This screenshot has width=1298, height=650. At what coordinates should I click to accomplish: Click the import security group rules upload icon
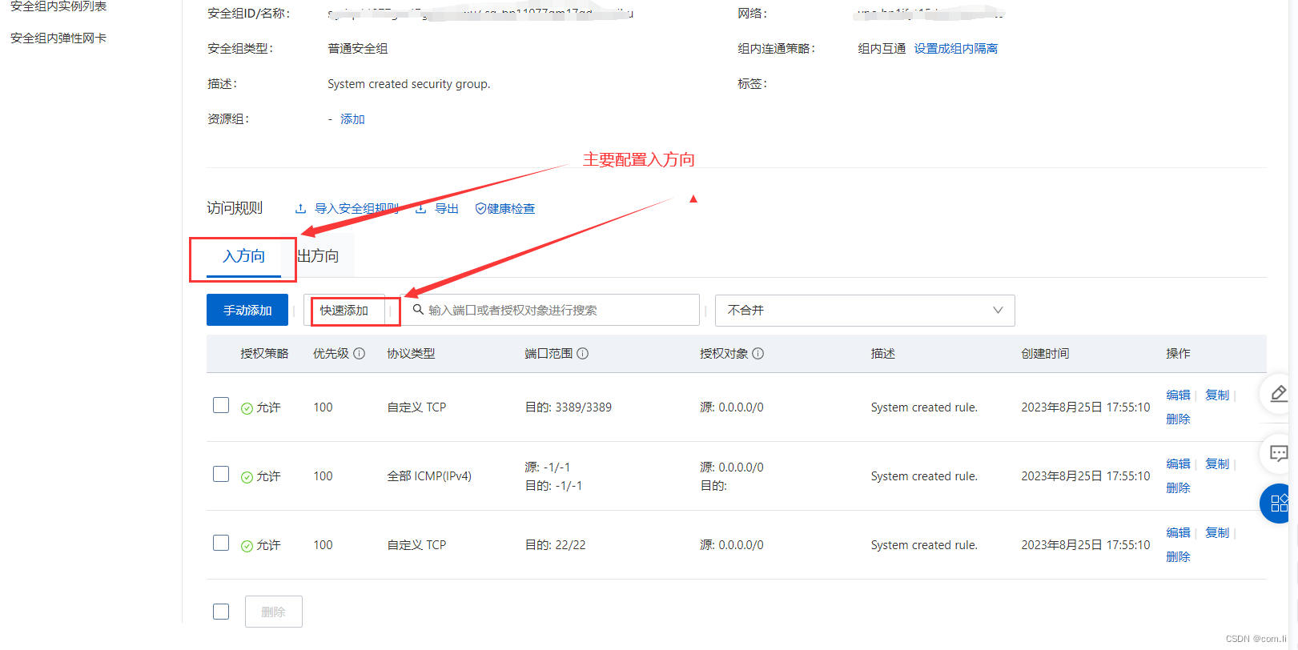[x=300, y=209]
